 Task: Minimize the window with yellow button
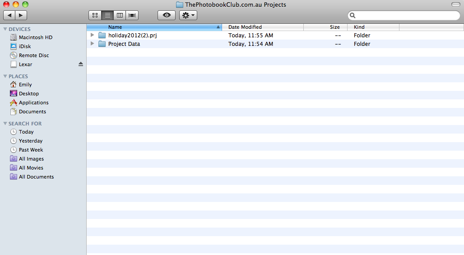(x=16, y=4)
